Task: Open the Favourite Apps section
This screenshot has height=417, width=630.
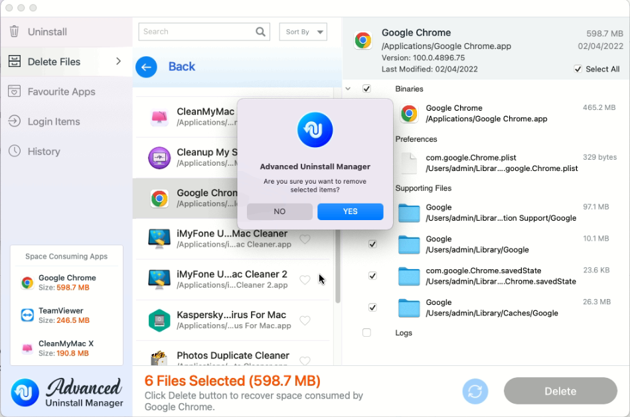Action: pyautogui.click(x=61, y=91)
